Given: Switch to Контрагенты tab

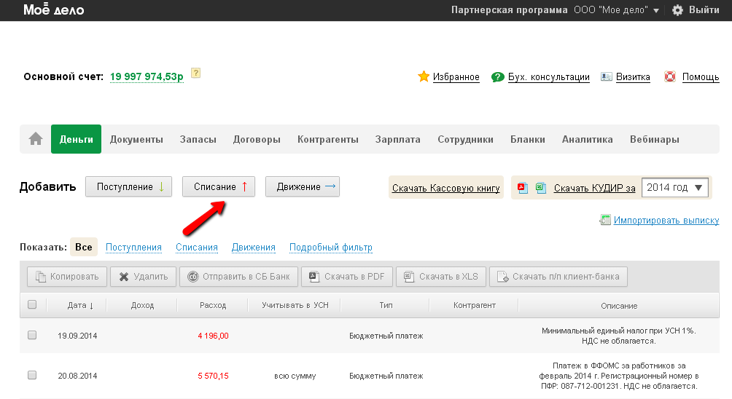Looking at the screenshot, I should tap(327, 139).
